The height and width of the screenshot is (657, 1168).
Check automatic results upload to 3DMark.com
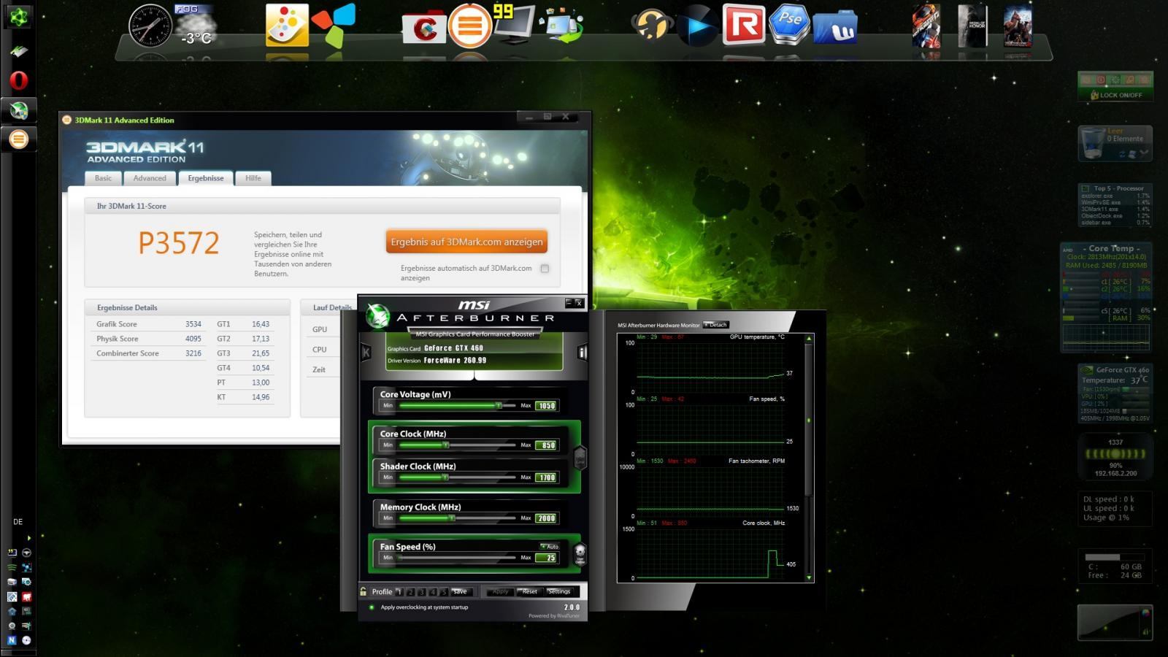pos(545,269)
